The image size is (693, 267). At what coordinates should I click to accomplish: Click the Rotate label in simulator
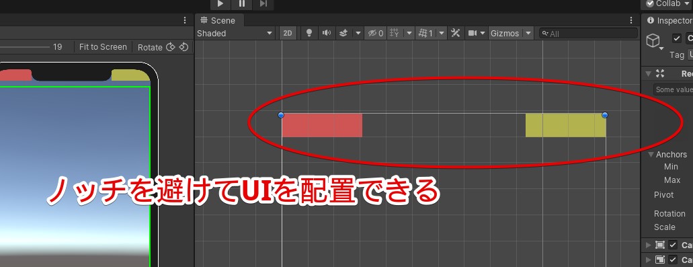(150, 47)
